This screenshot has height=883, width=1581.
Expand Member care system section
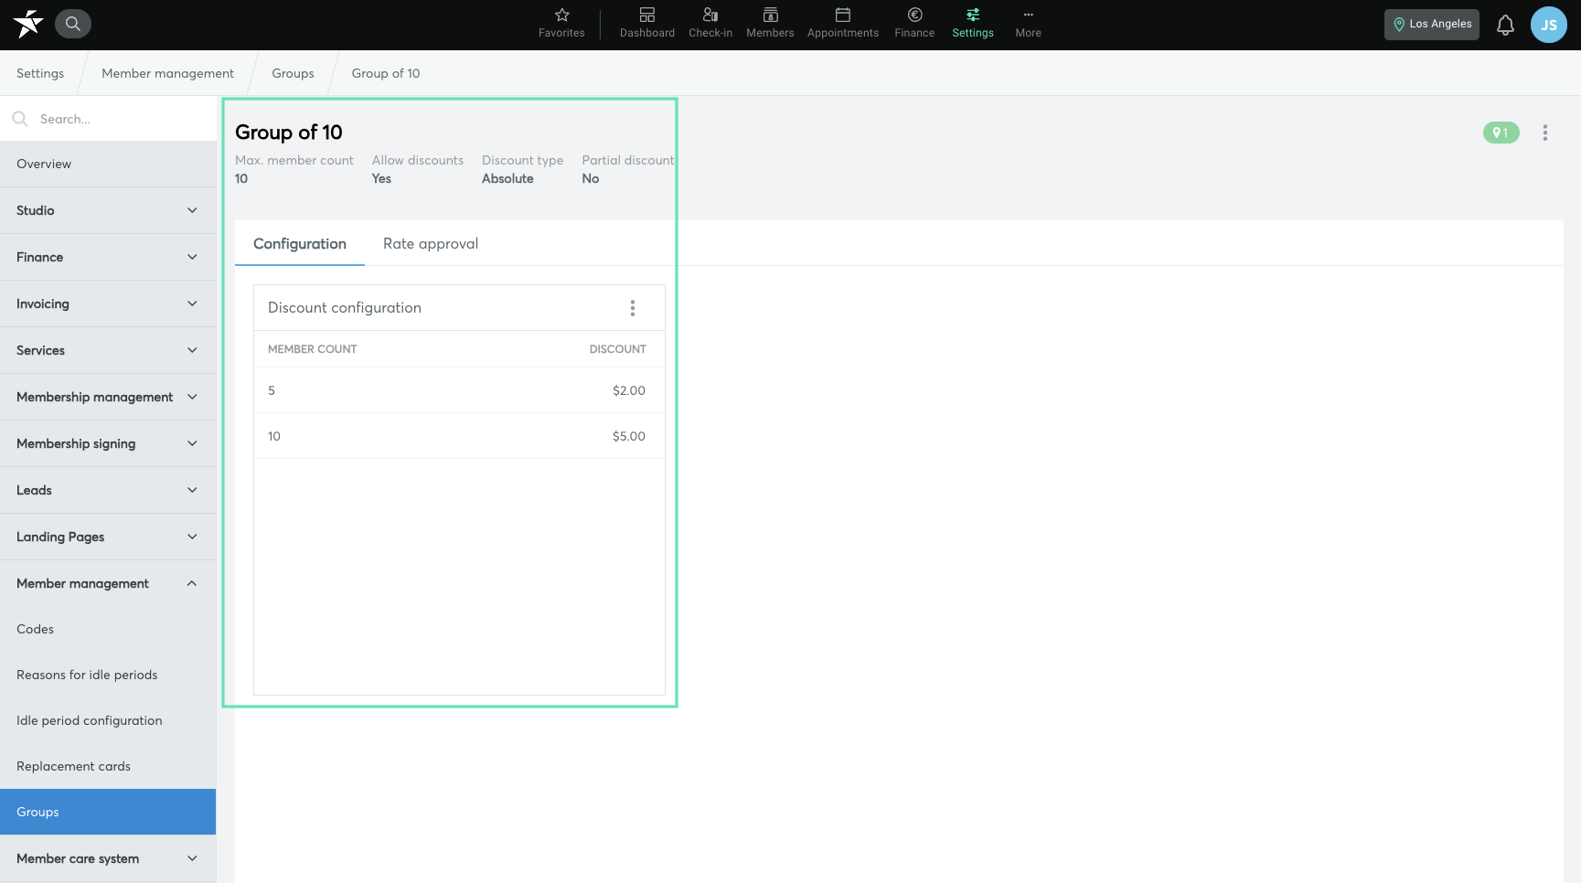click(x=108, y=858)
